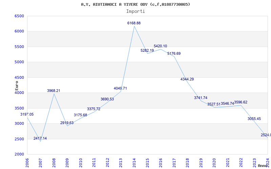Select the 3546.74 data label
This screenshot has height=169, width=271.
pyautogui.click(x=227, y=104)
